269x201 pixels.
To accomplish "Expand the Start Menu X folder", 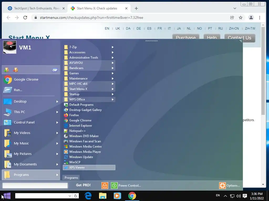I will point(89,89).
